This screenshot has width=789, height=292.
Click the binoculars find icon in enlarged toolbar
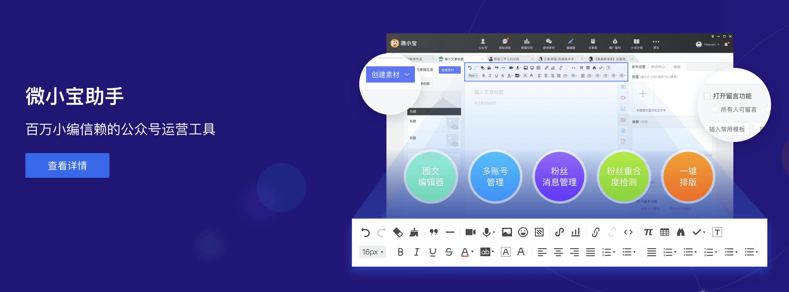(681, 232)
